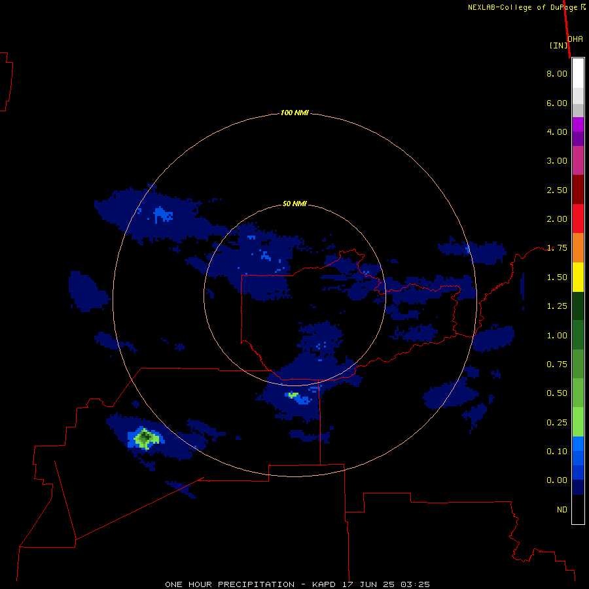The width and height of the screenshot is (589, 589).
Task: Click the 1.00 legend value
Action: click(x=557, y=336)
